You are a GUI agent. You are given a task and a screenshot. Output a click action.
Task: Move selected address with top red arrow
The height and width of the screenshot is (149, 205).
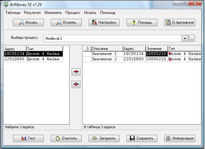(x=76, y=72)
